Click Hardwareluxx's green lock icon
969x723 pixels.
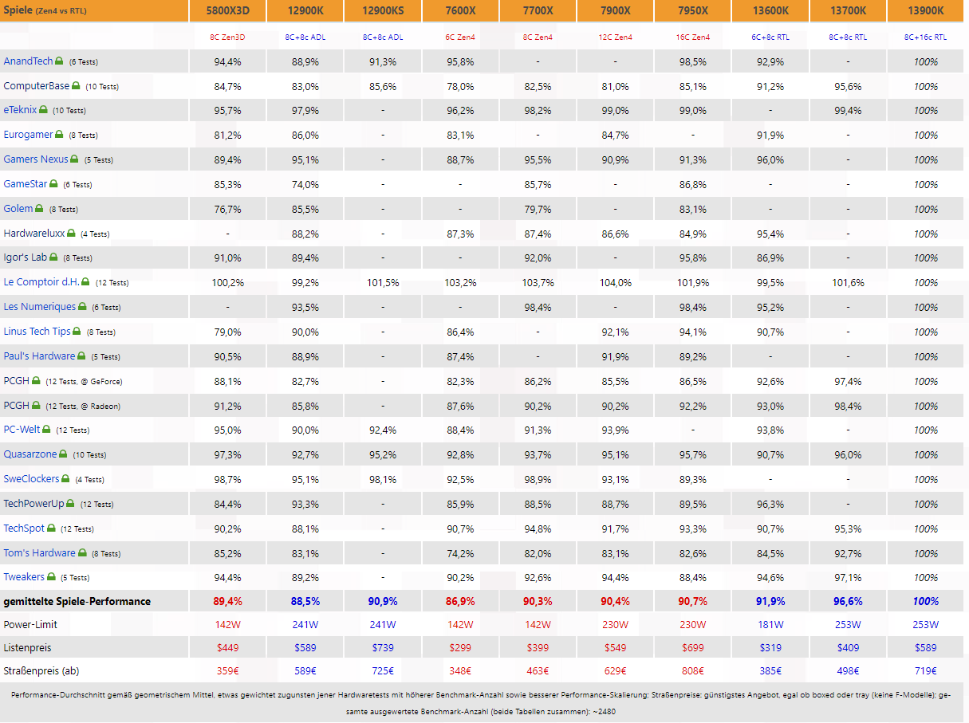pyautogui.click(x=71, y=234)
